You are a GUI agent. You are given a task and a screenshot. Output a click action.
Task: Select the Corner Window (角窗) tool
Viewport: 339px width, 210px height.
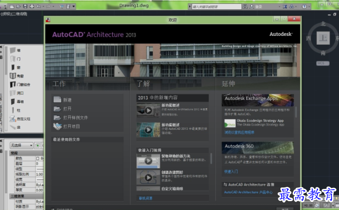tap(17, 76)
